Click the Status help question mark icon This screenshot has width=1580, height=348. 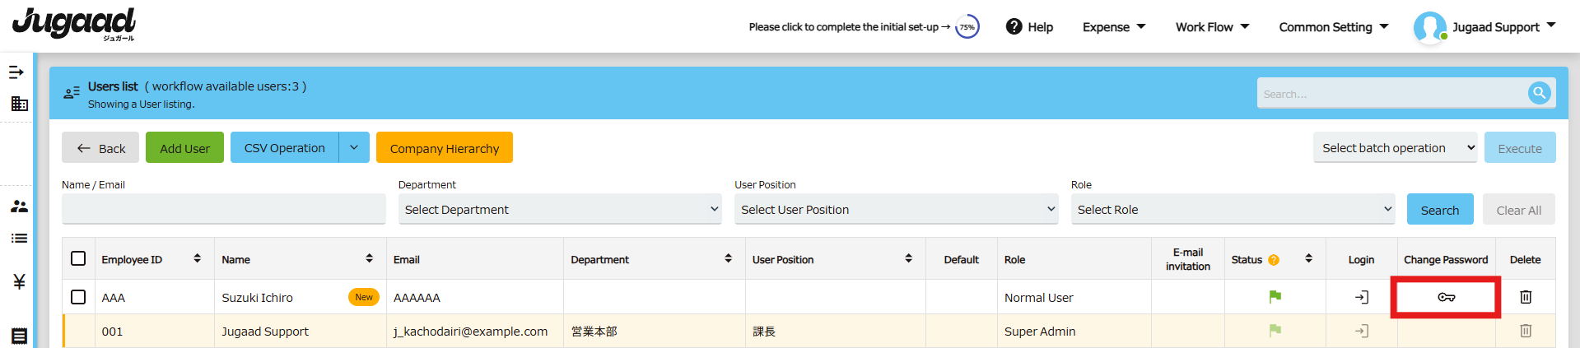pos(1274,260)
